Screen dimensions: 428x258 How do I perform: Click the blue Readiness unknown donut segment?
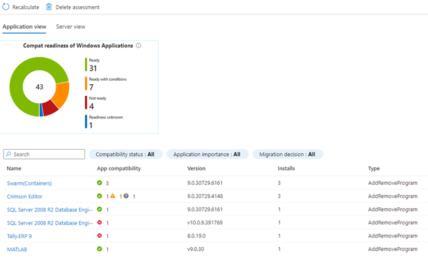tap(41, 110)
